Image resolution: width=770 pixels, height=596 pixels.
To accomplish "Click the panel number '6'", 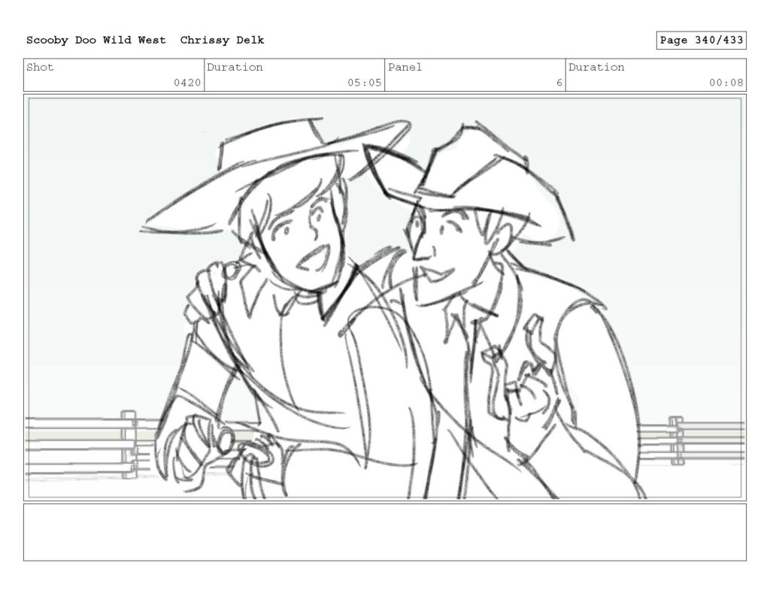I will [559, 83].
